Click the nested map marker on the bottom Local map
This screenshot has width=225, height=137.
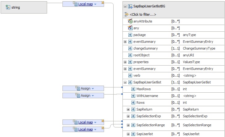pos(103,127)
